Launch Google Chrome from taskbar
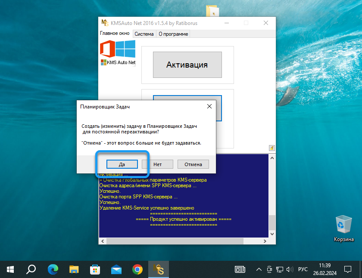The image size is (362, 278). [x=137, y=269]
